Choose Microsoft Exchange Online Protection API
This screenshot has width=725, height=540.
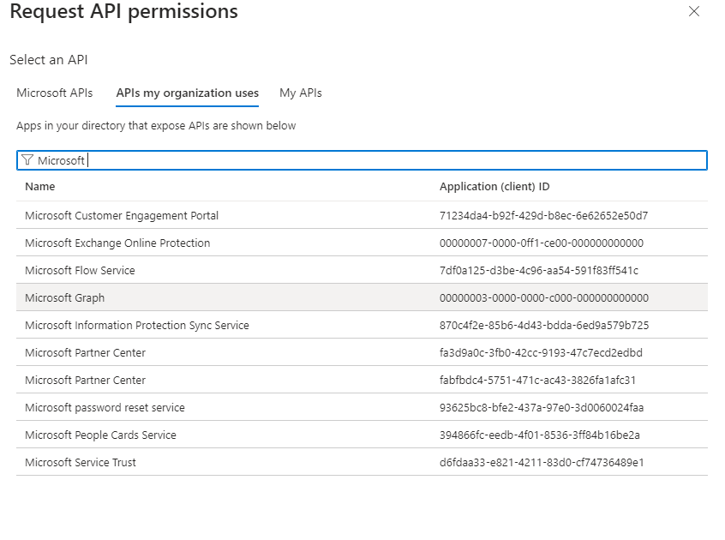(x=117, y=243)
